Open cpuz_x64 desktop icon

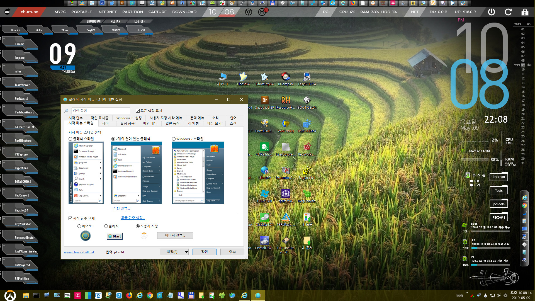(286, 196)
